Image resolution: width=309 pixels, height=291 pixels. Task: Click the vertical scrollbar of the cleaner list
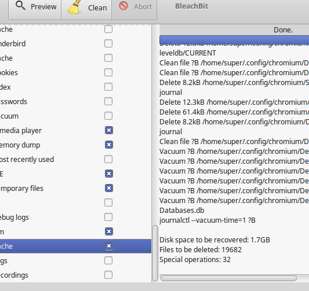coord(155,253)
